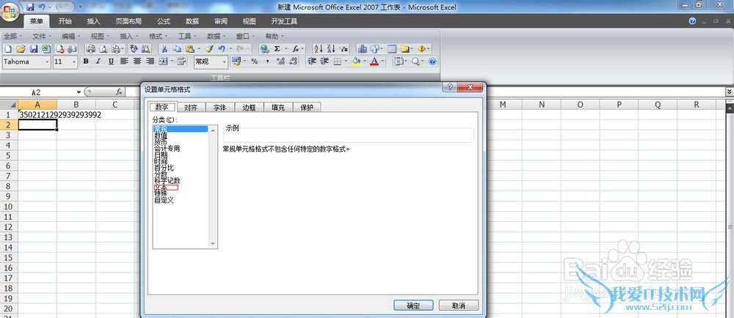Click the filter funnel icon
This screenshot has width=734, height=318.
tap(344, 49)
